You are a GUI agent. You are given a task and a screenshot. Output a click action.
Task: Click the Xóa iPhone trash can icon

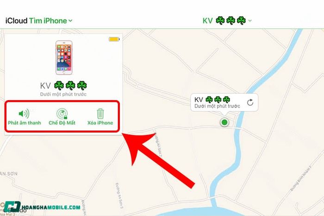[100, 114]
